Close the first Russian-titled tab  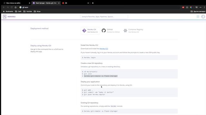pyautogui.click(x=29, y=3)
